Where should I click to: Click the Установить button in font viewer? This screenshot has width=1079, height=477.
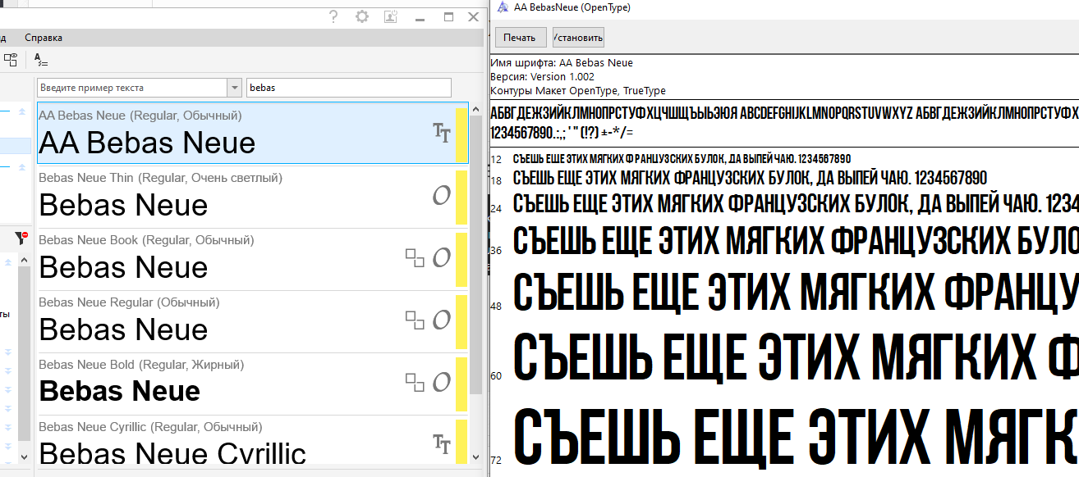tap(579, 38)
